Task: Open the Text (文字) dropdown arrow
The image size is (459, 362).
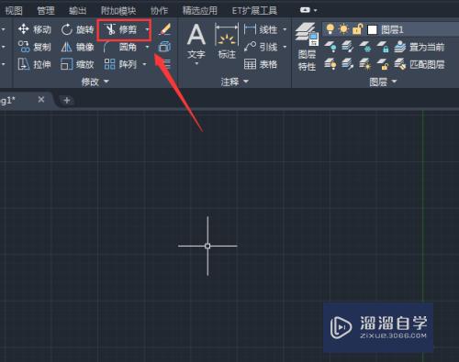Action: pyautogui.click(x=196, y=63)
